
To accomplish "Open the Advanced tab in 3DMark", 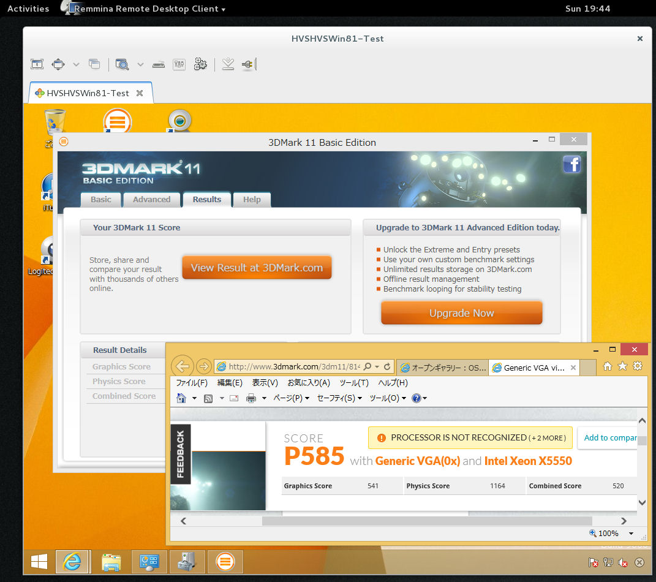I will tap(151, 200).
